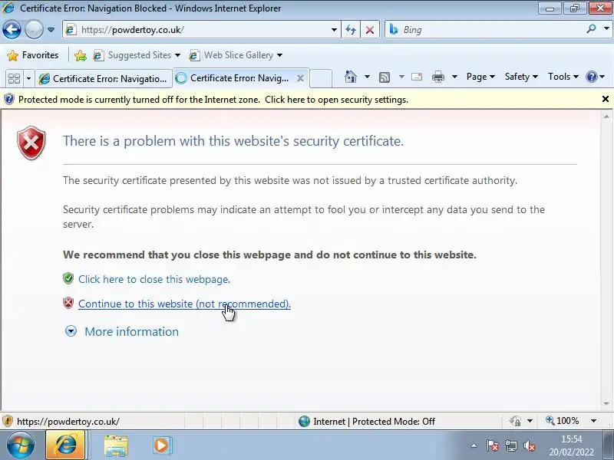Click the Protected mode information bar message
The height and width of the screenshot is (460, 614).
pyautogui.click(x=213, y=100)
